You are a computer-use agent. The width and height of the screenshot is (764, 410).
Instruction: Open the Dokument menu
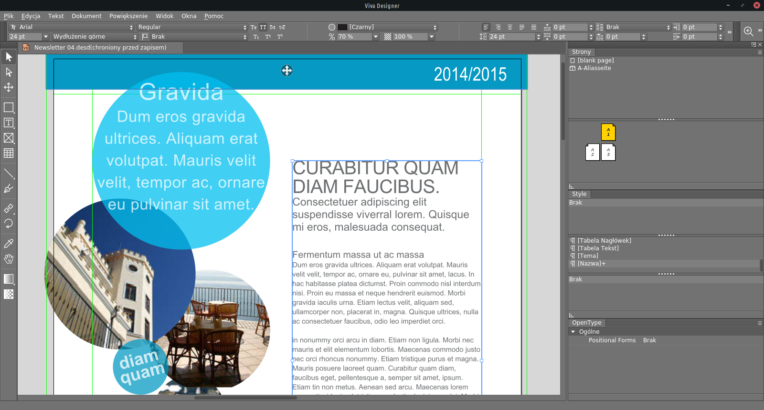pyautogui.click(x=86, y=16)
